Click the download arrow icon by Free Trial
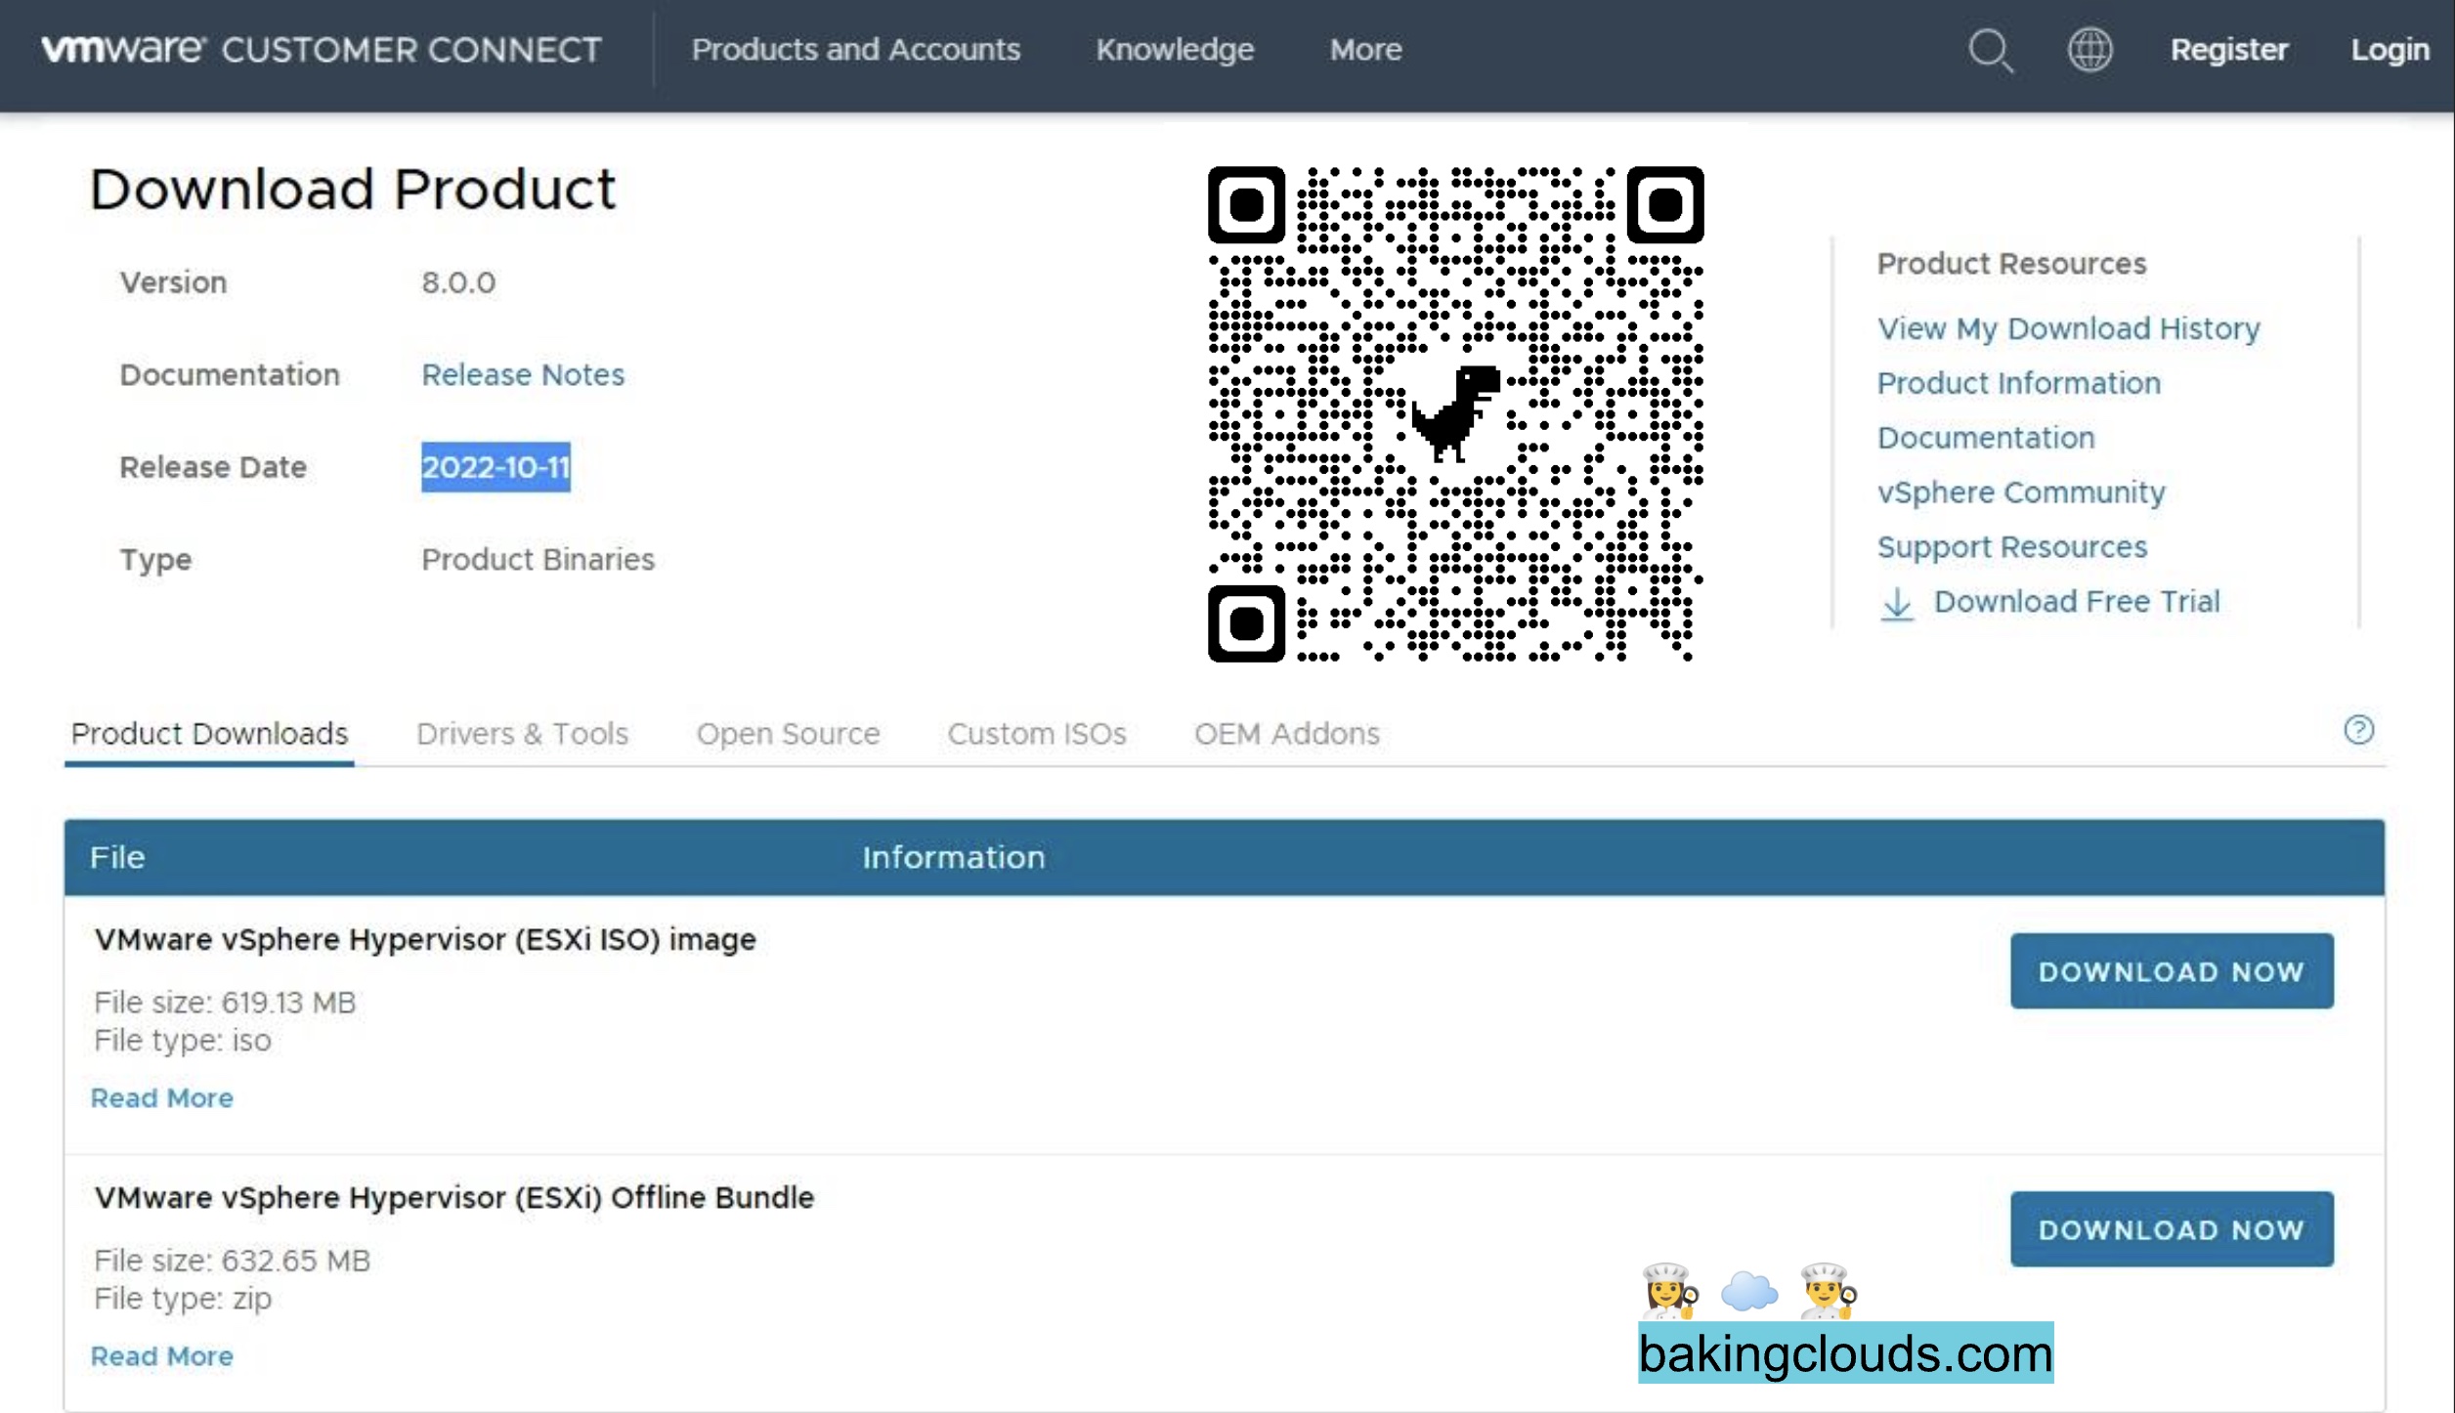The image size is (2455, 1413). pyautogui.click(x=1897, y=604)
